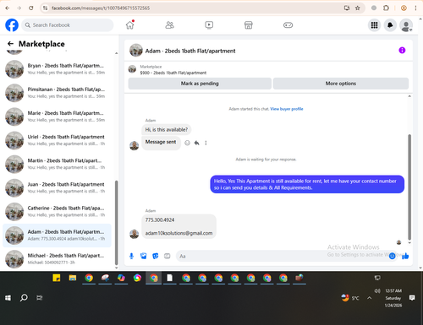
Task: Open Task View on taskbar
Action: [40, 298]
